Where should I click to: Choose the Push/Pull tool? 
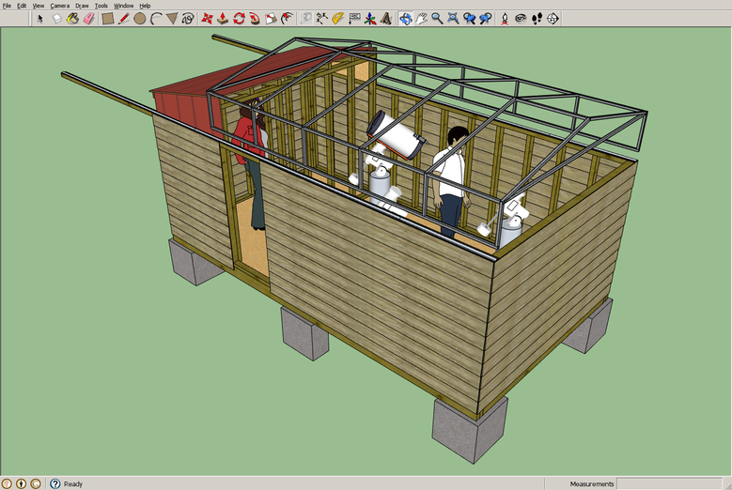[223, 19]
